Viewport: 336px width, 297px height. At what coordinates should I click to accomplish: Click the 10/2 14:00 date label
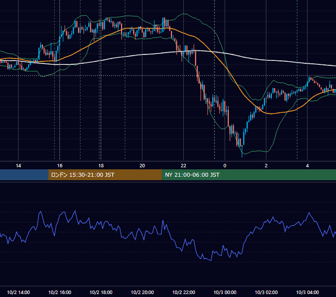18,292
